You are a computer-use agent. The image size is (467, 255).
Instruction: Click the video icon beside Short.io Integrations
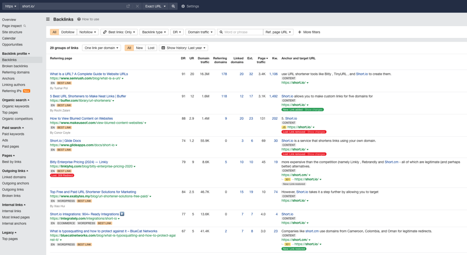pos(122,214)
